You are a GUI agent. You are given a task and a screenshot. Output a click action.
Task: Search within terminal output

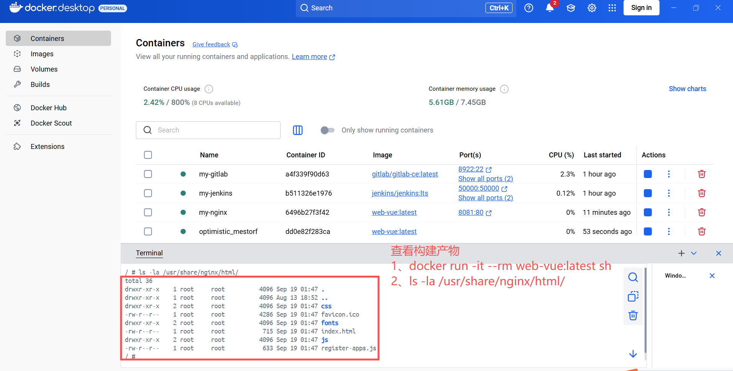pos(633,277)
